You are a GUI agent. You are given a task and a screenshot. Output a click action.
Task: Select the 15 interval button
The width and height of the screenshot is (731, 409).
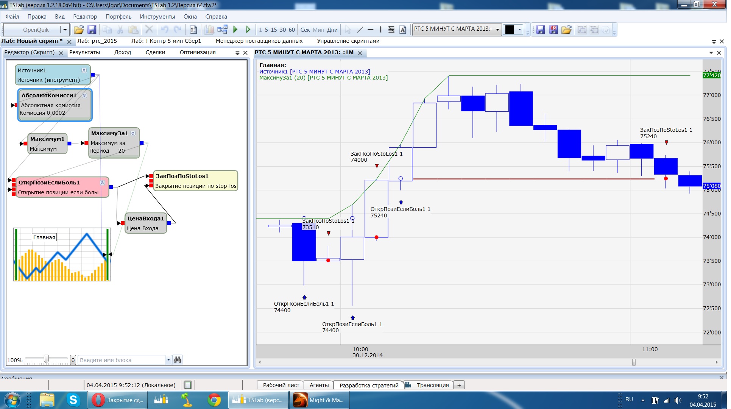274,30
